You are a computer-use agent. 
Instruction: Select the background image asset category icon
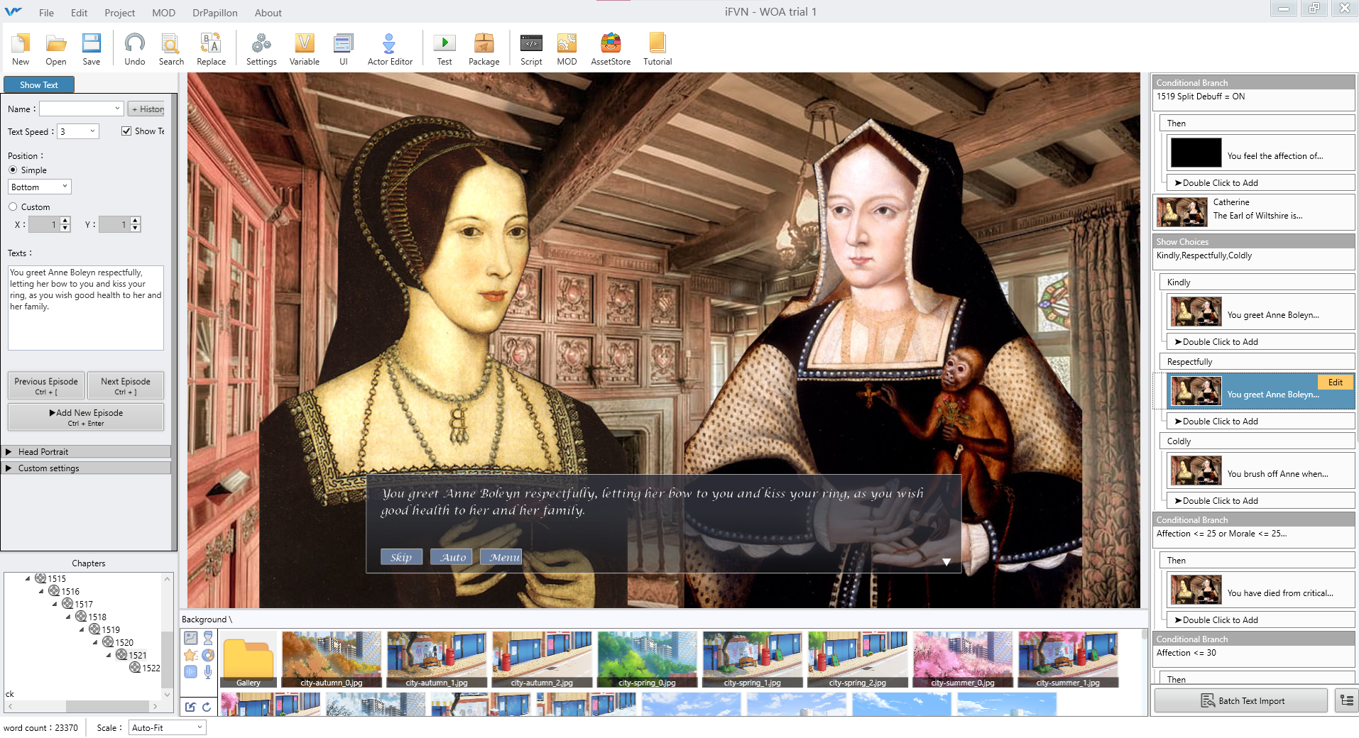[x=191, y=638]
